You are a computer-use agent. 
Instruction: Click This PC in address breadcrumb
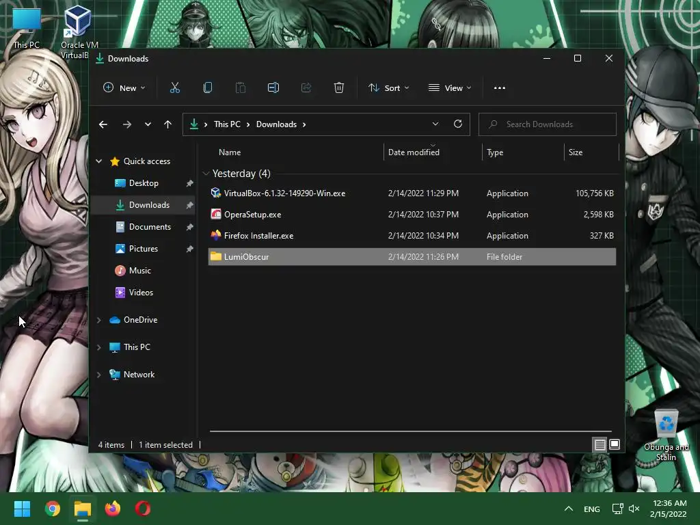coord(227,124)
